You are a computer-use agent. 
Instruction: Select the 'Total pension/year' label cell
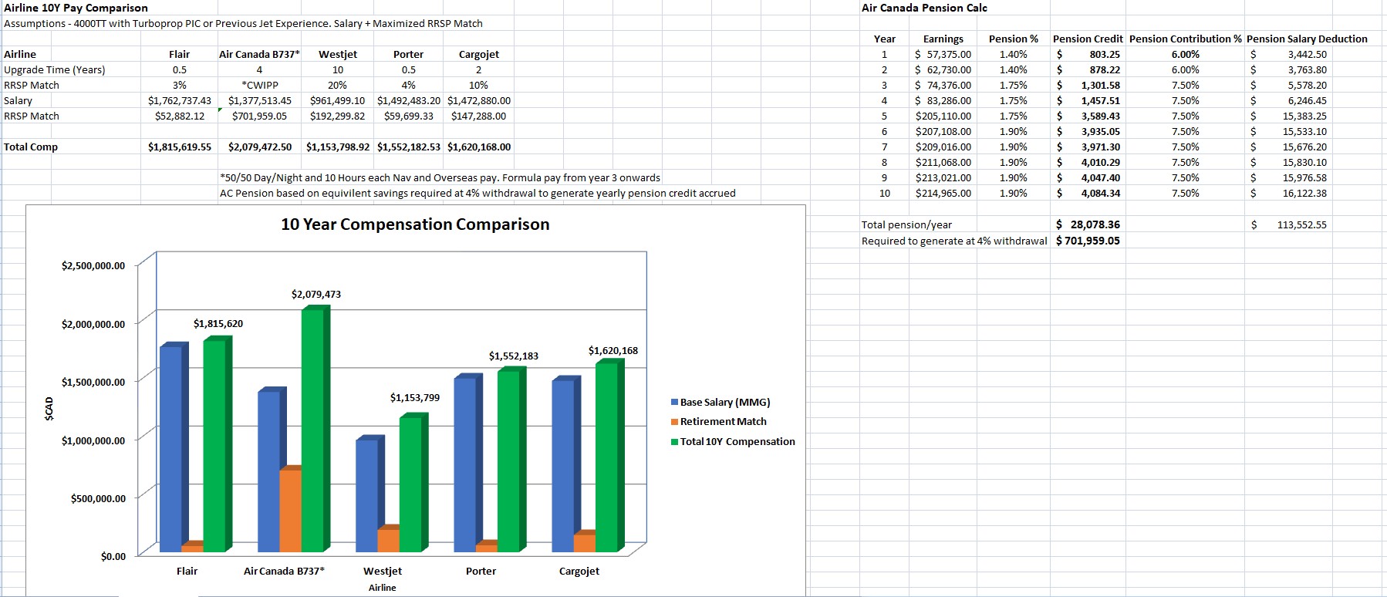point(906,224)
